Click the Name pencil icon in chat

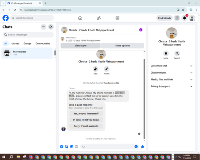[x=107, y=69]
